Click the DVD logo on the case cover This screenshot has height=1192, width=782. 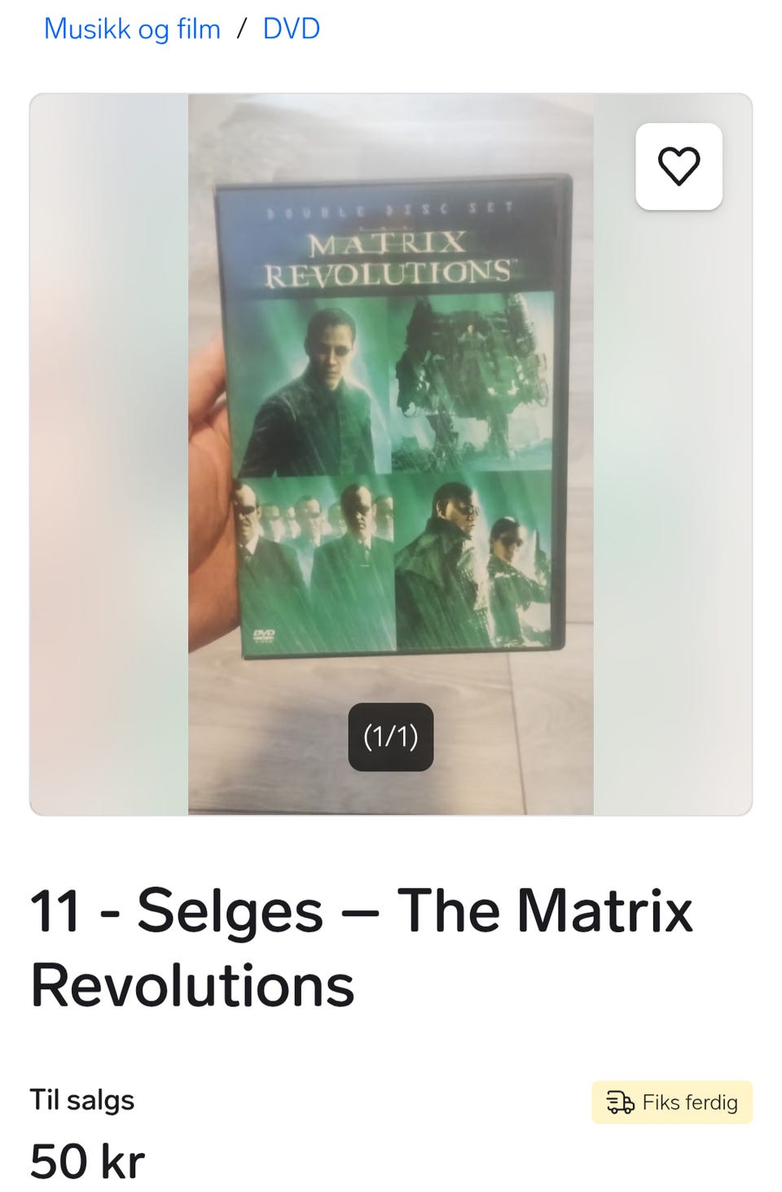point(264,636)
